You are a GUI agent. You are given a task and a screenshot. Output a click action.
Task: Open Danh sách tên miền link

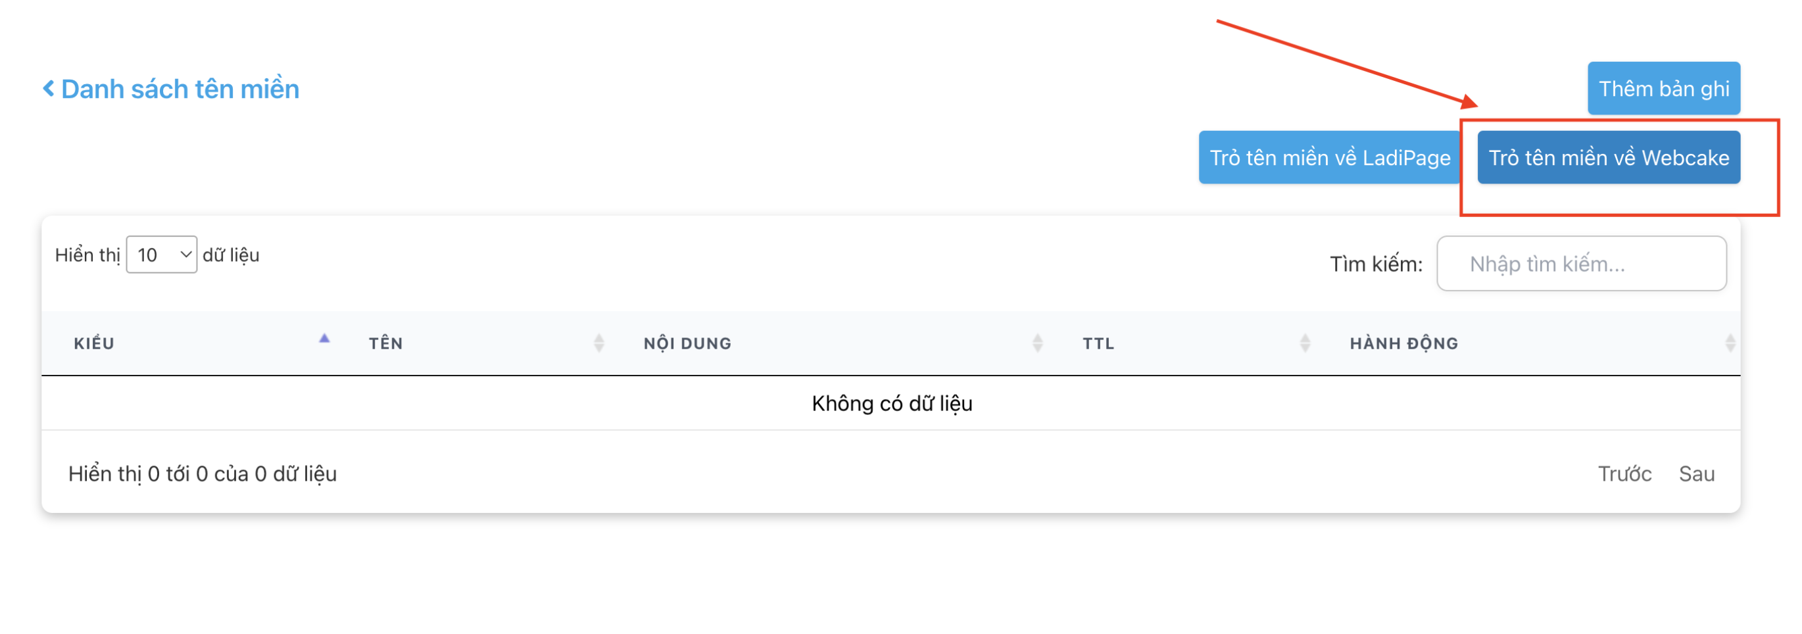tap(180, 89)
